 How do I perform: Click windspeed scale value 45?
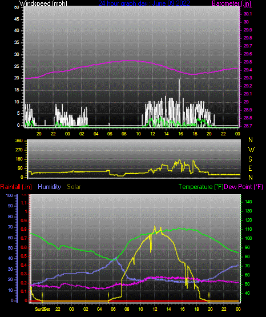coord(17,19)
